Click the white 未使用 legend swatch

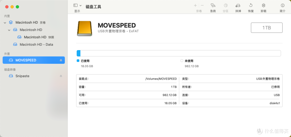(182, 61)
